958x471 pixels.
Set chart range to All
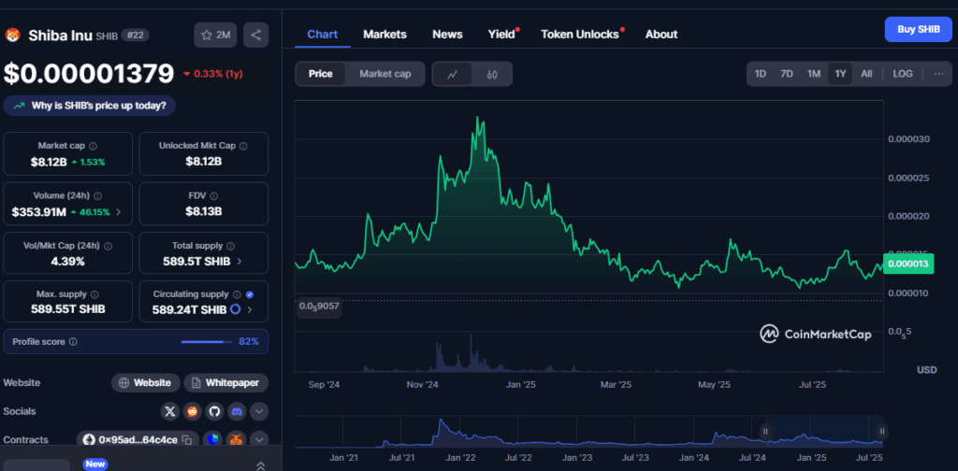tap(866, 74)
